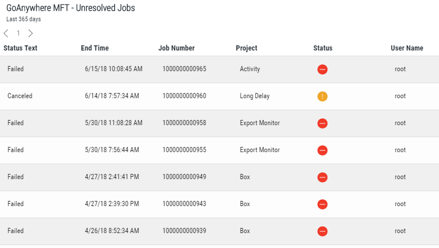
Task: Click Box project for job 1000000000943
Action: click(244, 204)
